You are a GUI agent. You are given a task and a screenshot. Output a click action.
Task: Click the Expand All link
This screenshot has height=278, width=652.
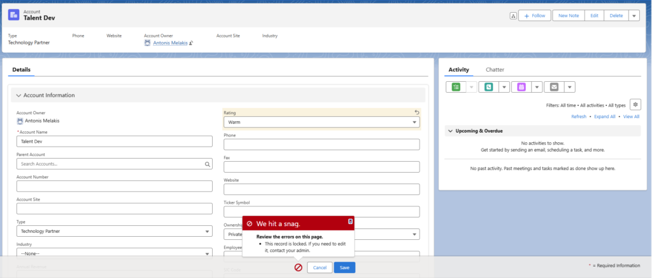pos(605,116)
